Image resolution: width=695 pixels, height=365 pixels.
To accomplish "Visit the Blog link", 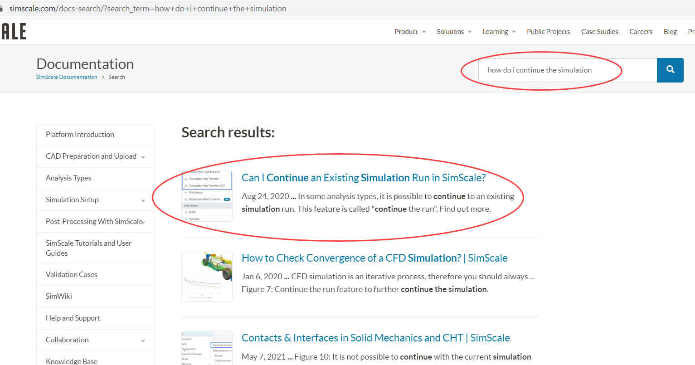I will tap(670, 32).
